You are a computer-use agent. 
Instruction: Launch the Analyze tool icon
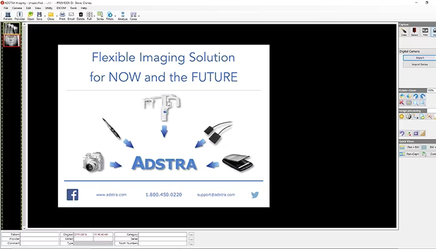click(x=123, y=16)
